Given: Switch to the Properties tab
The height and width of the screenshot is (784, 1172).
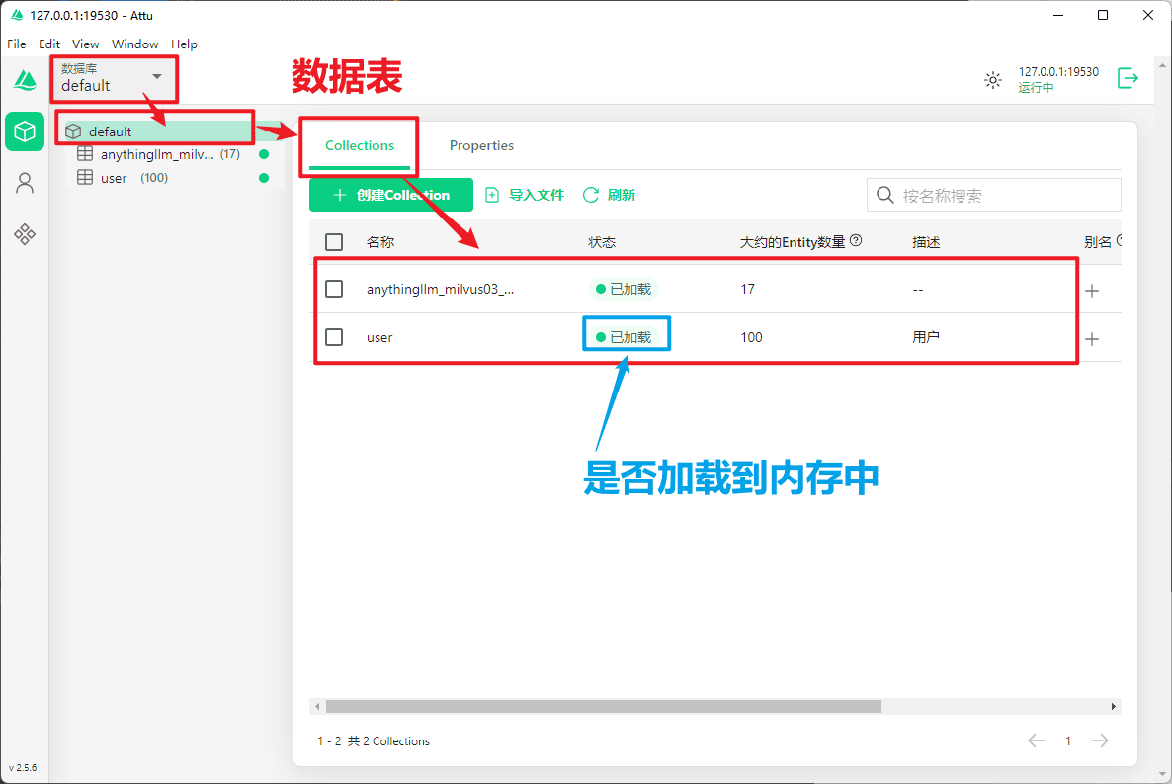Looking at the screenshot, I should (x=481, y=145).
